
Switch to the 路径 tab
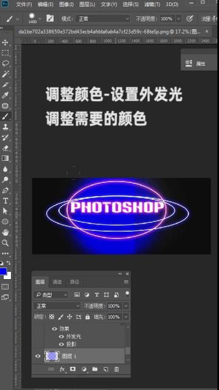(x=74, y=282)
